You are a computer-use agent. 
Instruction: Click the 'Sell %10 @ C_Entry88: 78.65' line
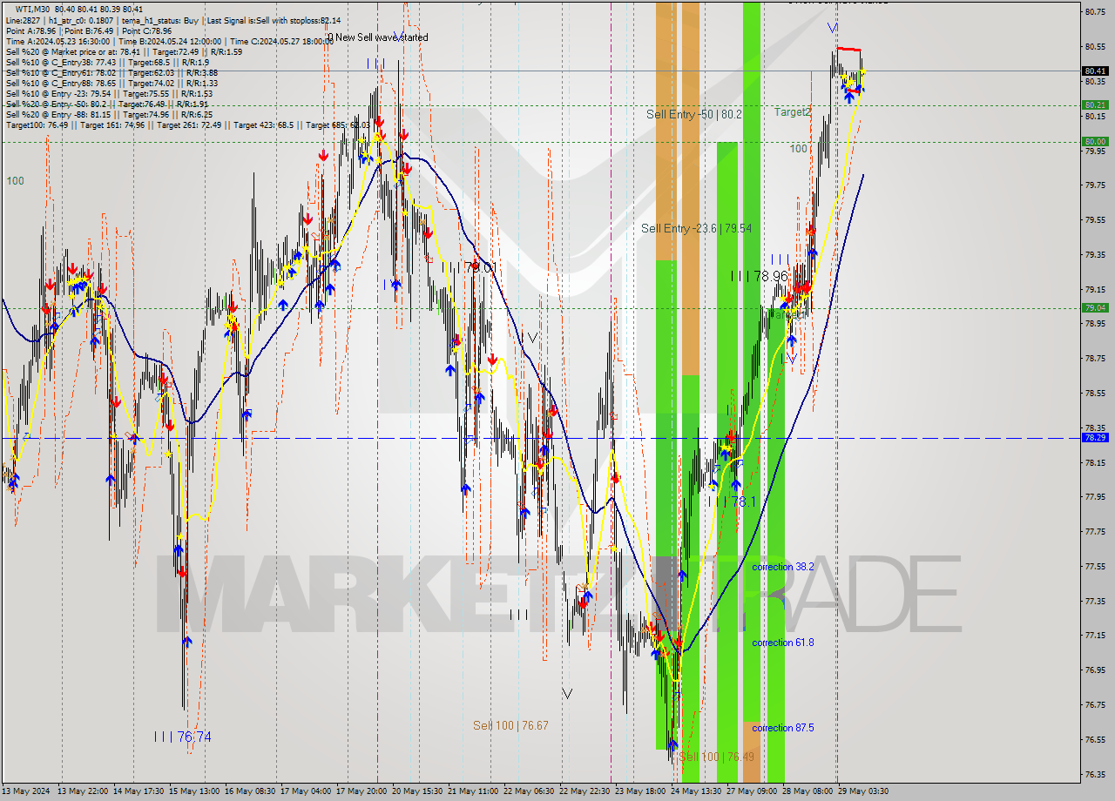pos(111,83)
